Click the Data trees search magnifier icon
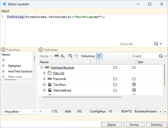168x128 pixels. 161,56
